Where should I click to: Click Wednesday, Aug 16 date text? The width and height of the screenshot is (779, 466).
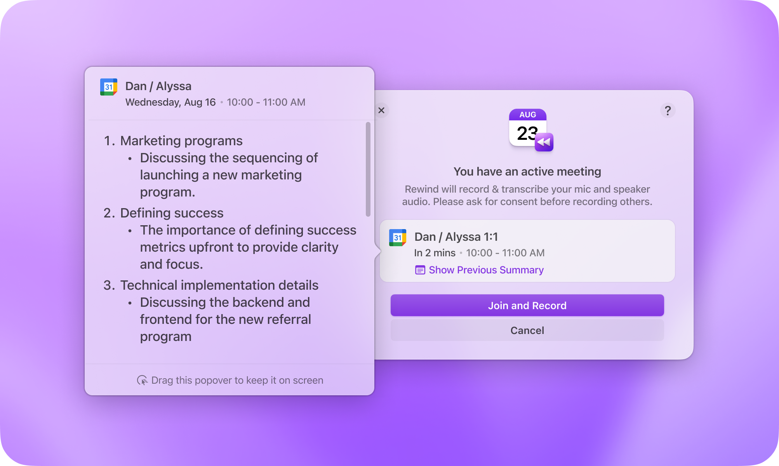click(170, 102)
